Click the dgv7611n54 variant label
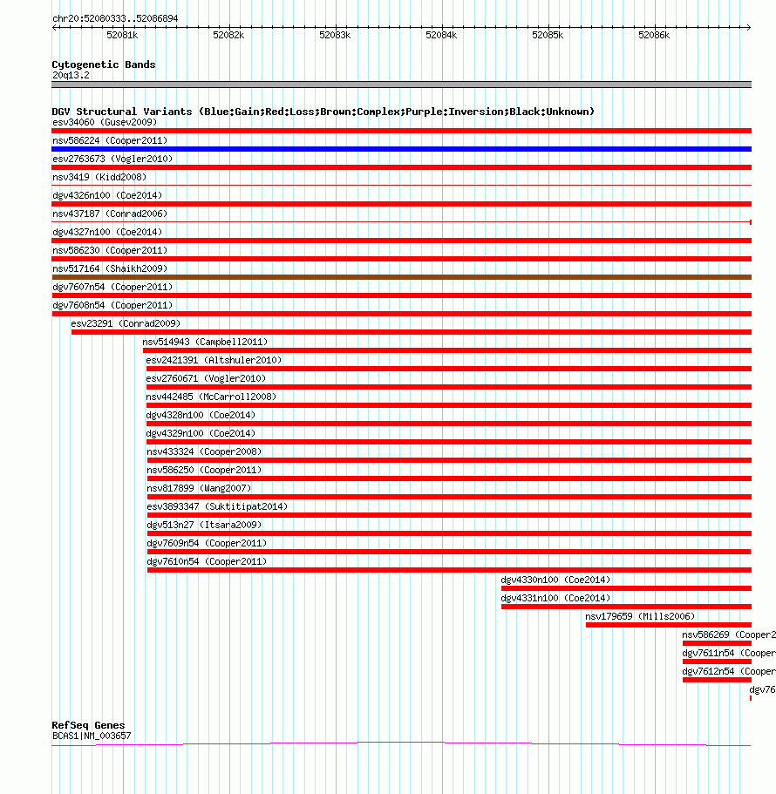This screenshot has height=794, width=776. (x=729, y=653)
